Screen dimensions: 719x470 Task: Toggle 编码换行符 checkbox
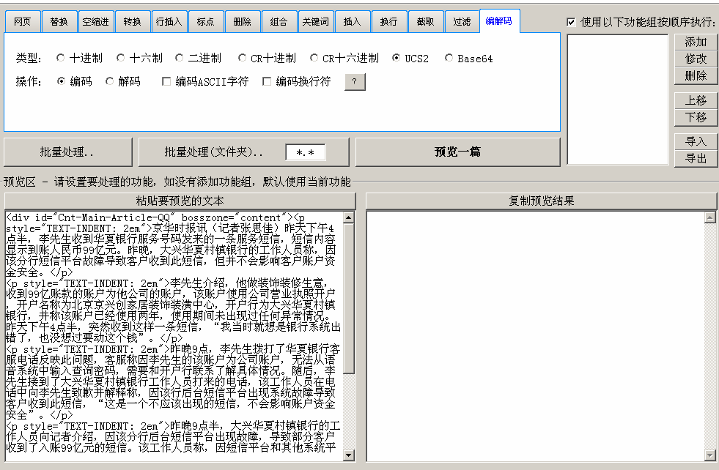tap(267, 82)
